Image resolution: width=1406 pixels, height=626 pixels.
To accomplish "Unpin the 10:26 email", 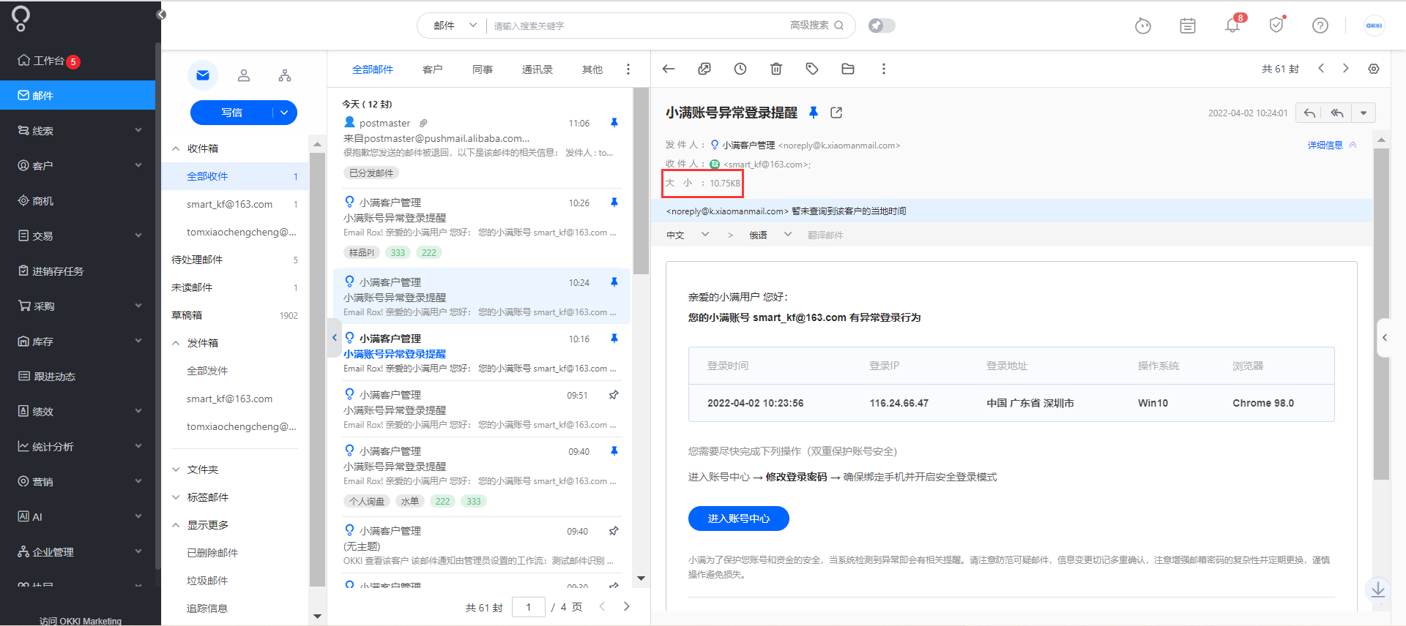I will pos(614,203).
